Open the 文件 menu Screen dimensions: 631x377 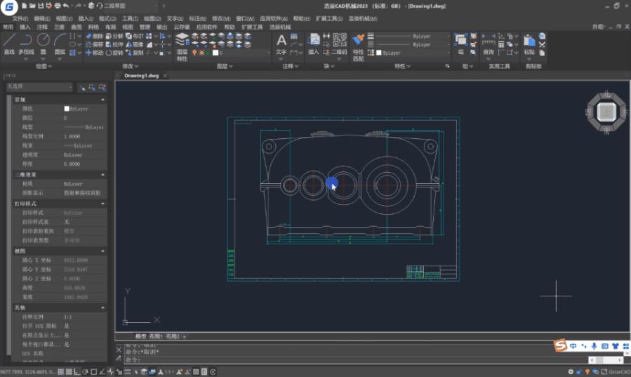point(20,18)
